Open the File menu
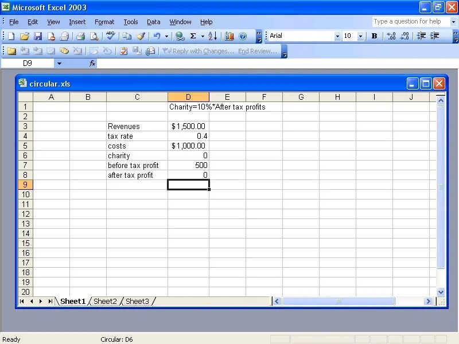The width and height of the screenshot is (459, 344). (x=14, y=22)
